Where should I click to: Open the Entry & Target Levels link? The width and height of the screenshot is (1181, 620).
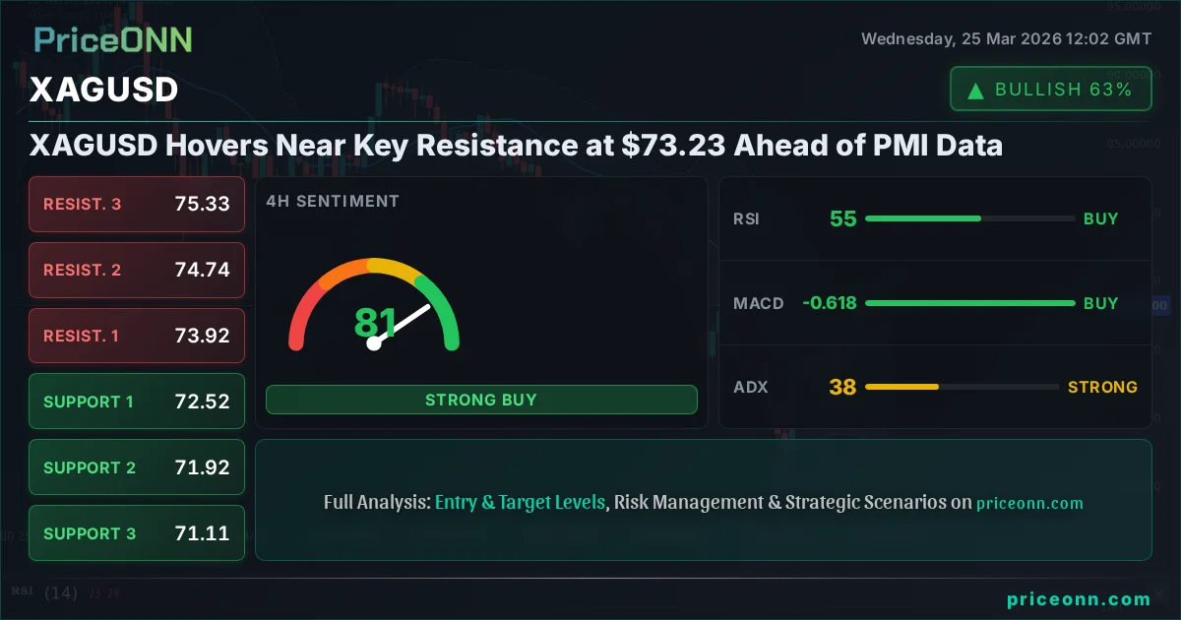[520, 502]
